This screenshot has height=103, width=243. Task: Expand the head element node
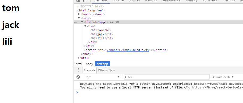(x=79, y=14)
